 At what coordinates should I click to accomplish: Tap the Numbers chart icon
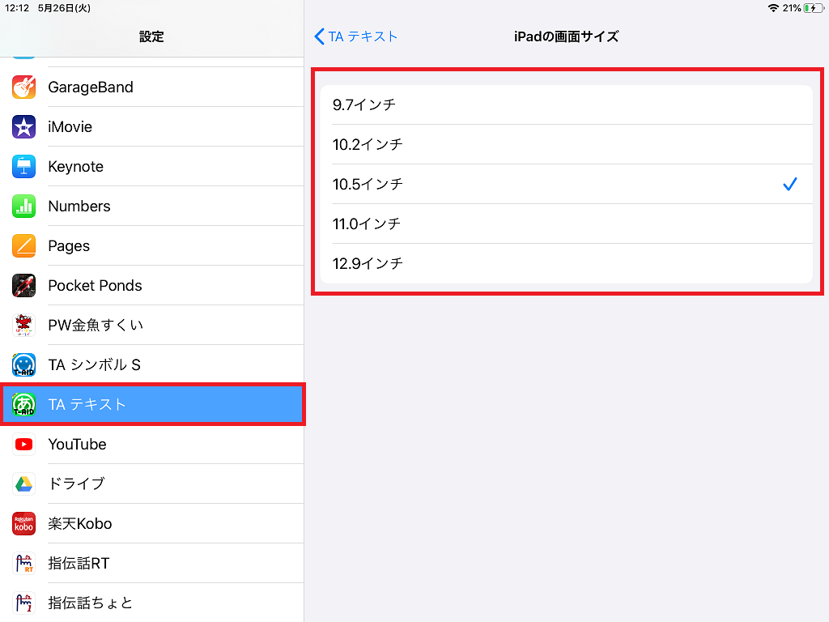[23, 207]
